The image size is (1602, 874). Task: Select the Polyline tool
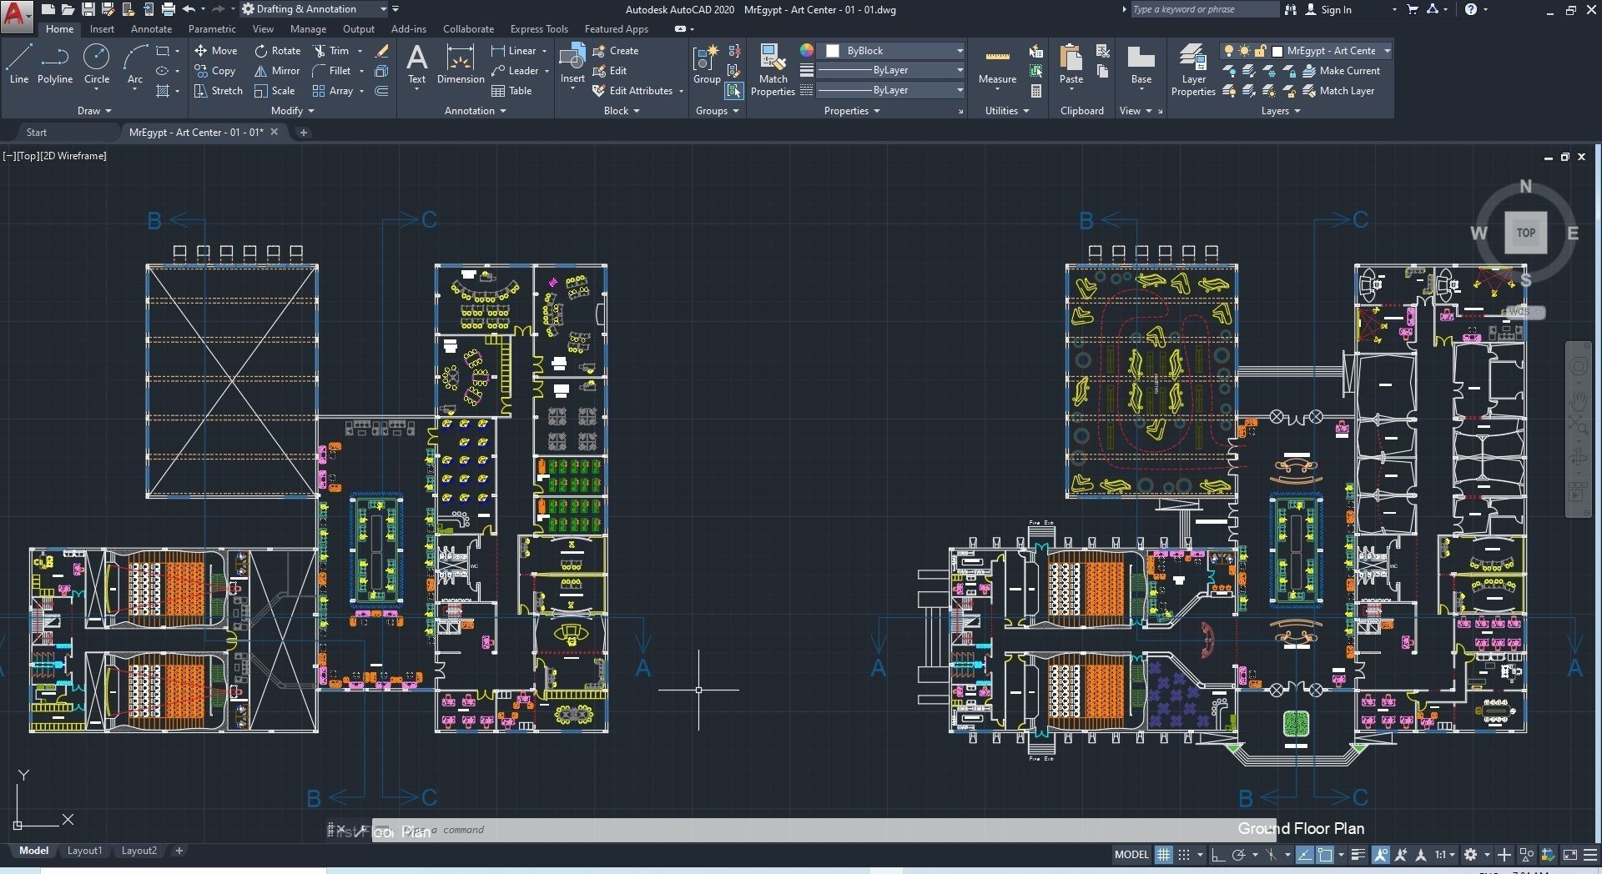(55, 64)
